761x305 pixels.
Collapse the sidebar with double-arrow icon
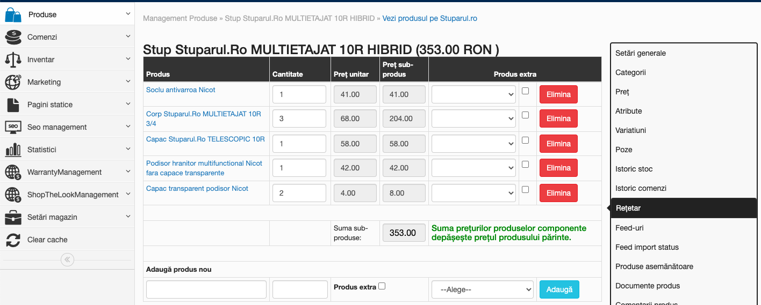point(67,260)
